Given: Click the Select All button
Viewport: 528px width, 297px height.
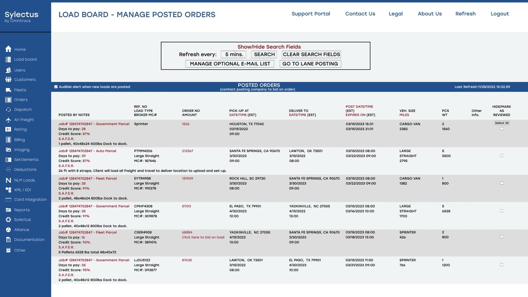Looking at the screenshot, I should (x=502, y=123).
